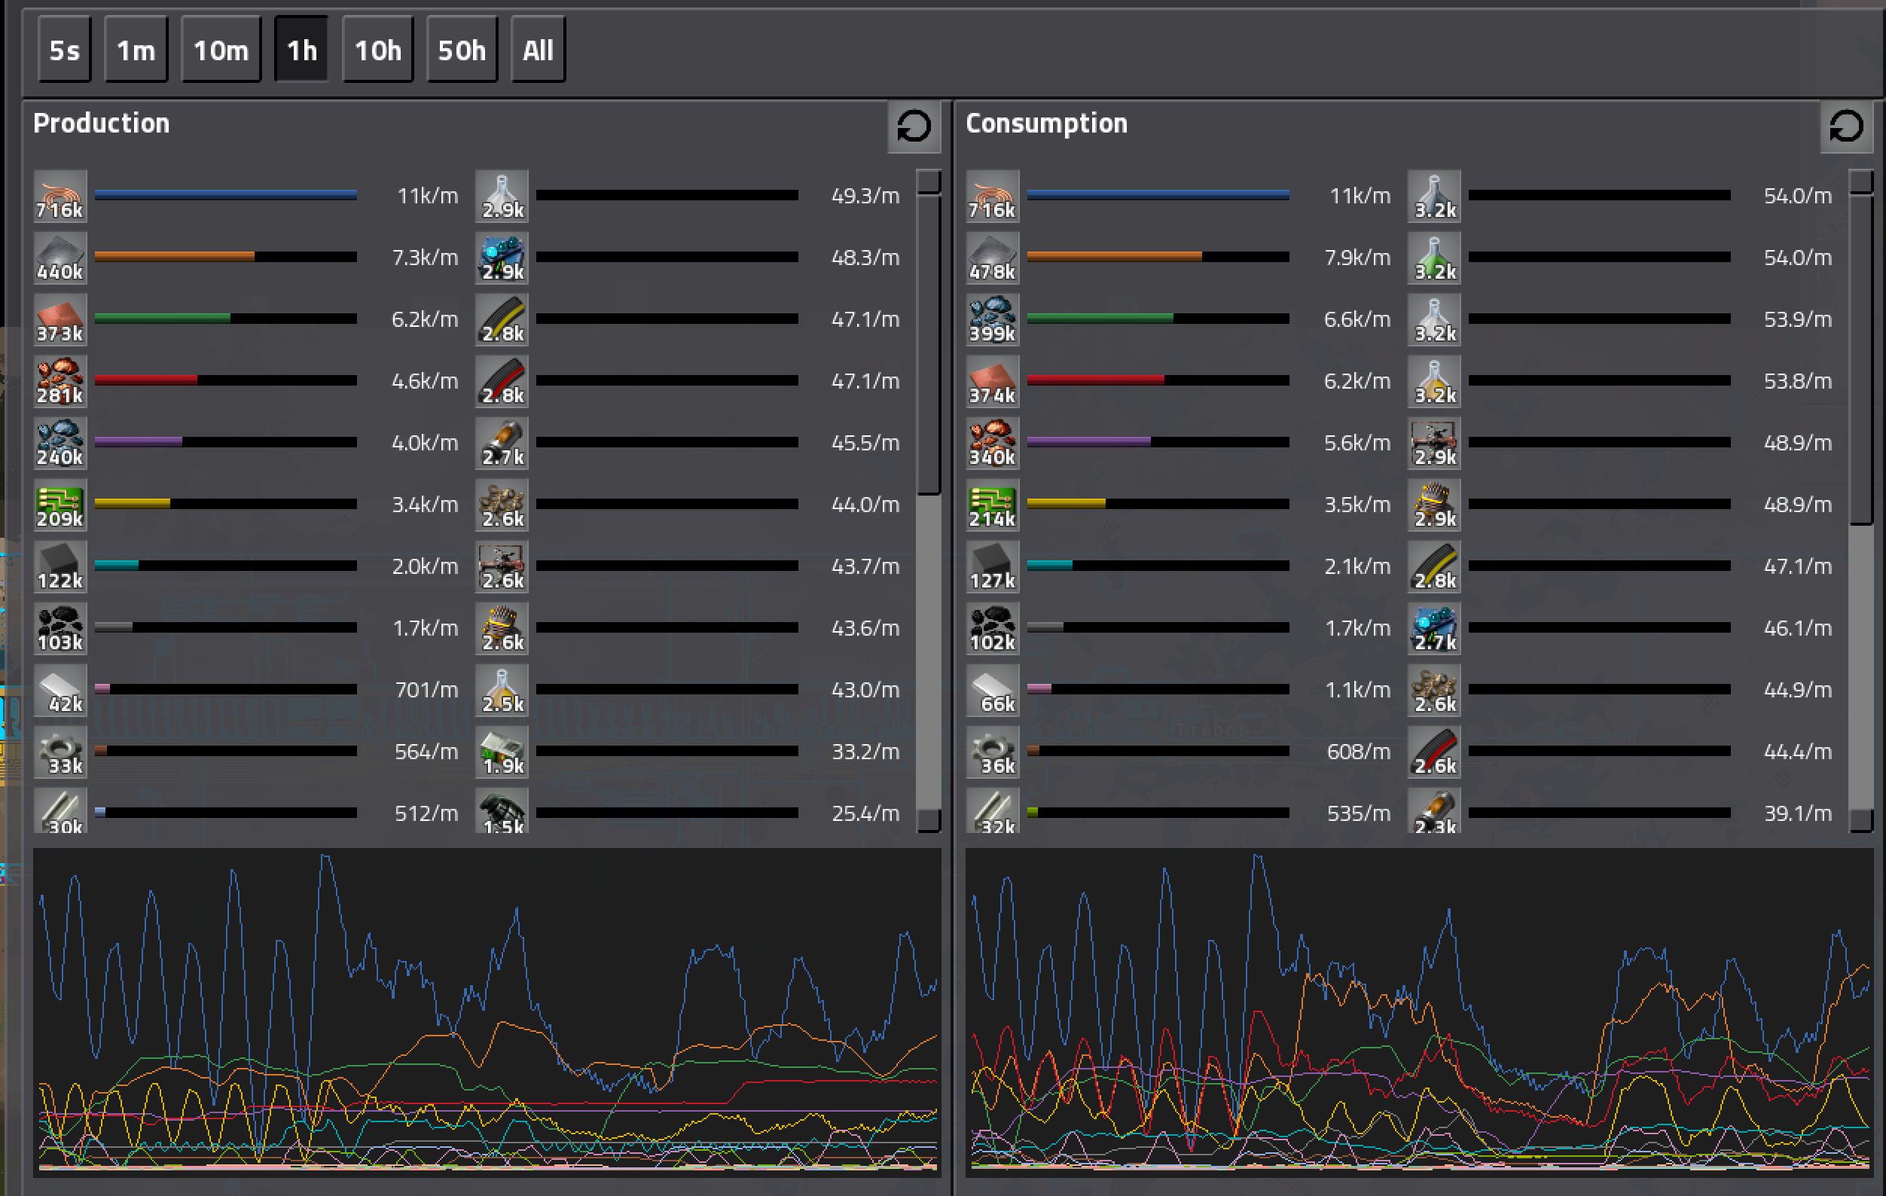Select the battery-like icon at 45.5/m
The image size is (1886, 1196).
[502, 444]
